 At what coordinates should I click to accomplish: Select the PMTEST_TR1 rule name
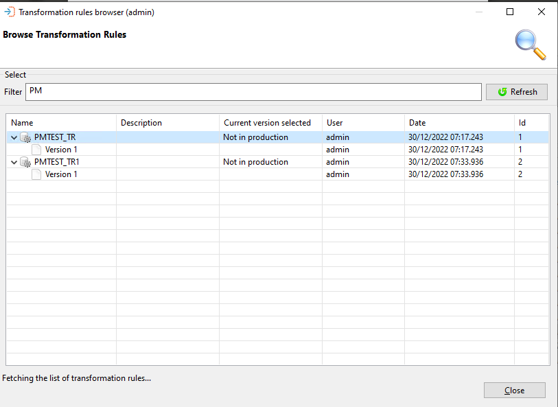(x=56, y=162)
